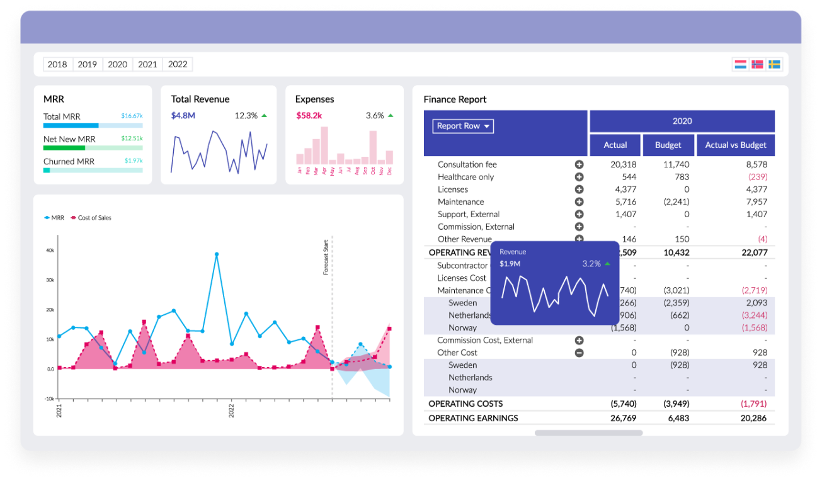Expand the Licenses revenue row
Viewport: 822px width, 481px height.
(x=579, y=189)
